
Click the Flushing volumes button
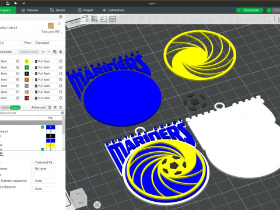point(29,52)
